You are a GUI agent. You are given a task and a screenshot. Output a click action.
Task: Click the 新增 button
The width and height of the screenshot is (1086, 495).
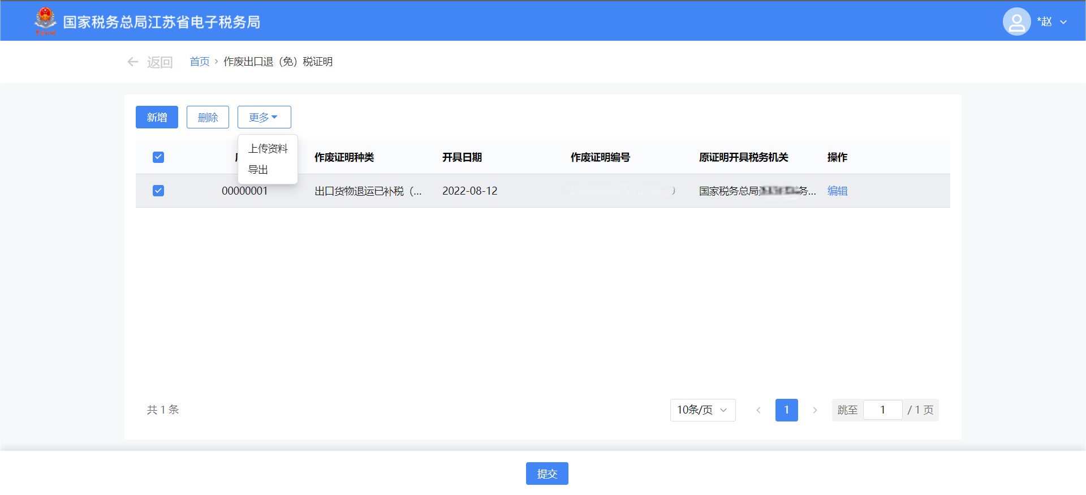tap(157, 117)
